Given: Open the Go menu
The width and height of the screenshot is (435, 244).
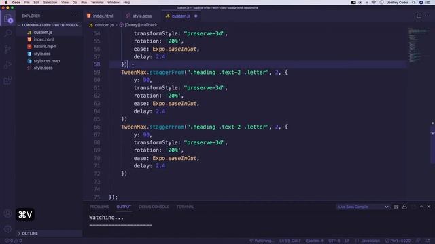Looking at the screenshot, I should pos(75,3).
